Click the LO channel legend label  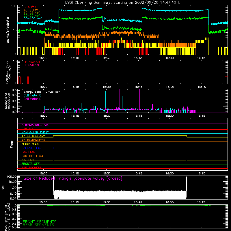click(x=32, y=62)
